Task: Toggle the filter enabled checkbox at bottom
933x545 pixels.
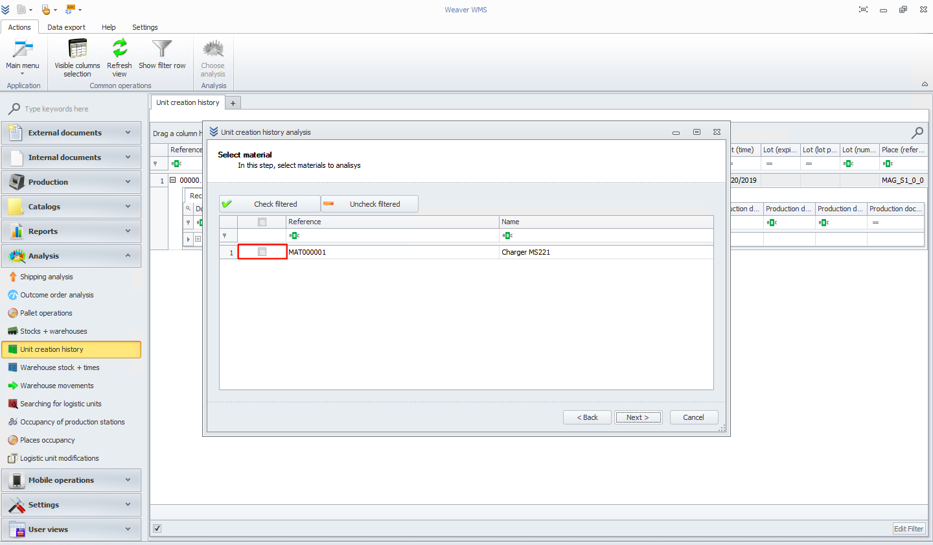Action: 157,528
